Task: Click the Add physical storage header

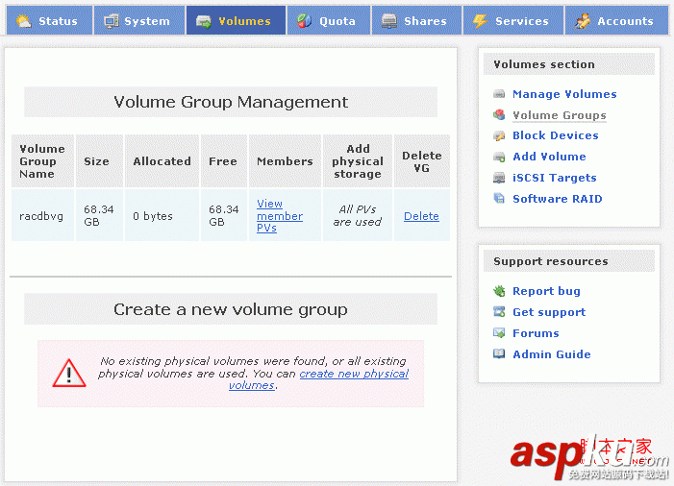Action: tap(358, 161)
